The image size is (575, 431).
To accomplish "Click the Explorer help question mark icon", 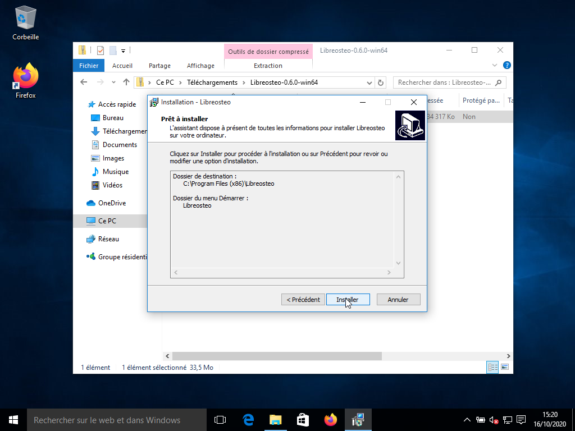I will pos(507,66).
